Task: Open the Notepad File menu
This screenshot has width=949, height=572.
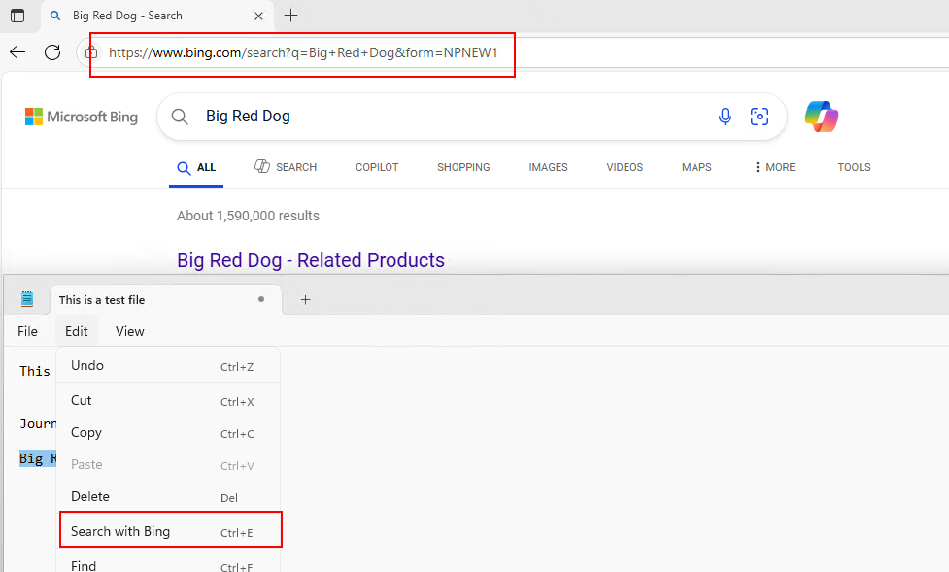Action: 27,331
